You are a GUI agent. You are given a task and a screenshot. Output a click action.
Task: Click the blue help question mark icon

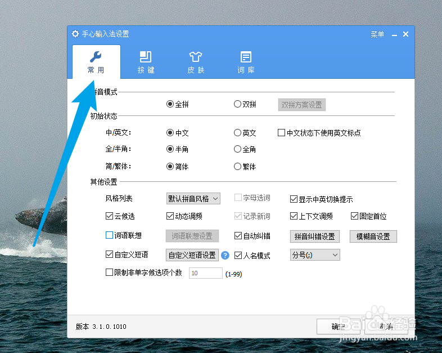[x=225, y=256]
